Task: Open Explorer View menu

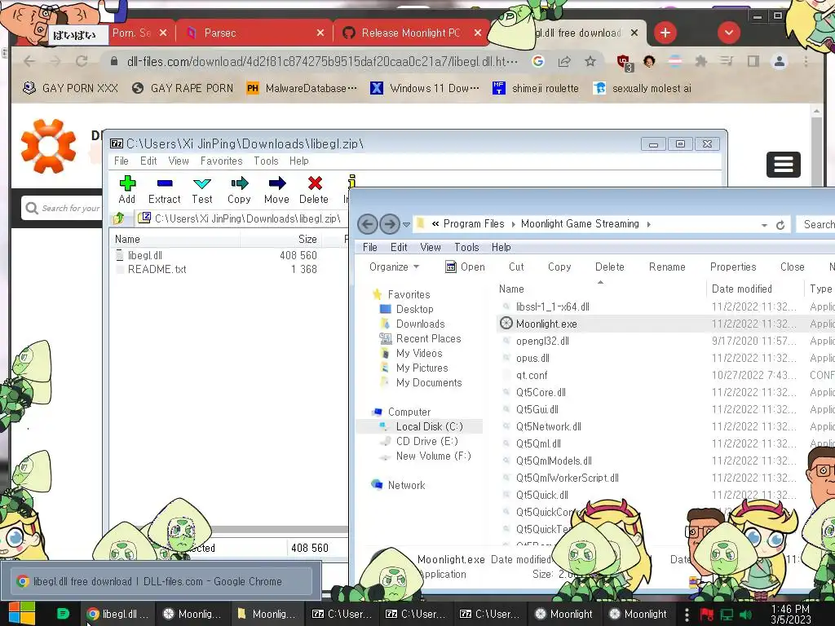Action: [x=431, y=247]
